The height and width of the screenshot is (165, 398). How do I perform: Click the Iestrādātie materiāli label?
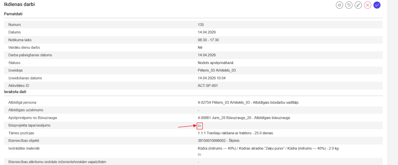(x=24, y=148)
